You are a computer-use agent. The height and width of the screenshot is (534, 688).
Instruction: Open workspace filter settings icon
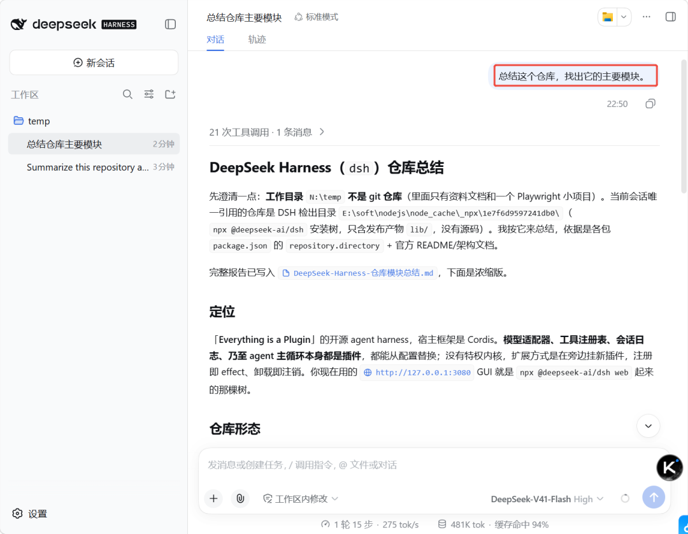148,94
